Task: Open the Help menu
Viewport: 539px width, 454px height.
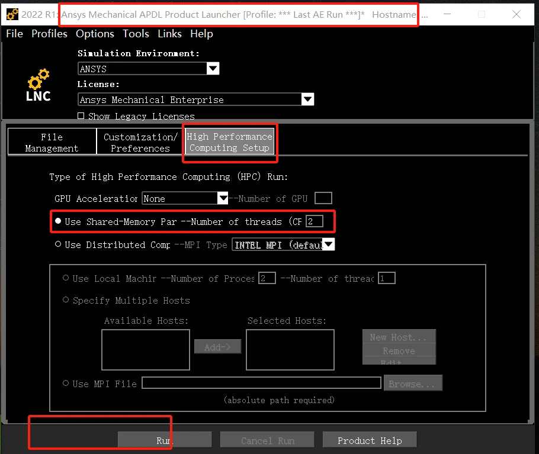Action: click(x=201, y=34)
